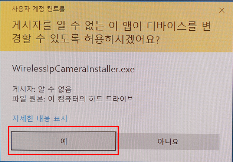233x162 pixels.
Task: Choose 아니요 to deny the app
Action: (x=168, y=142)
